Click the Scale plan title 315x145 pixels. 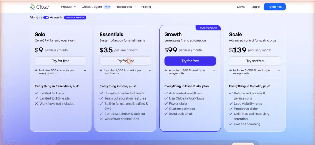(235, 34)
